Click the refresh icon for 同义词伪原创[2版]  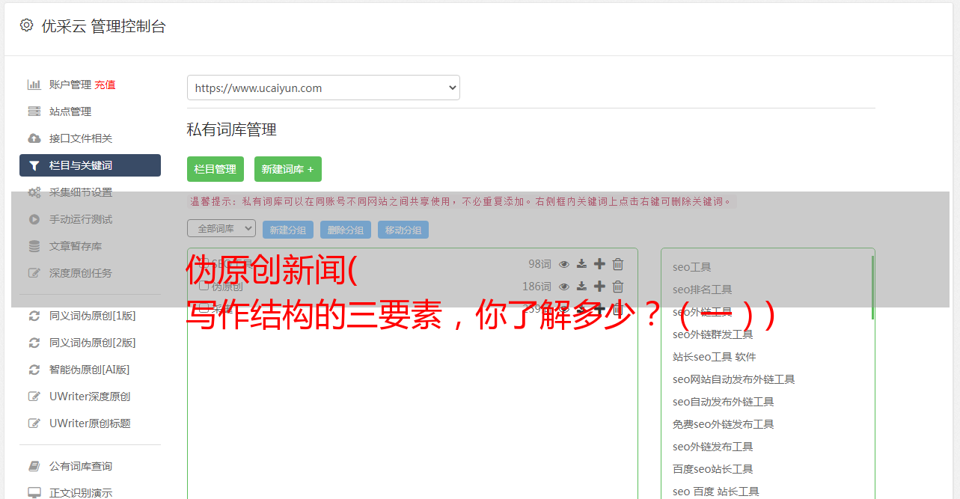34,343
